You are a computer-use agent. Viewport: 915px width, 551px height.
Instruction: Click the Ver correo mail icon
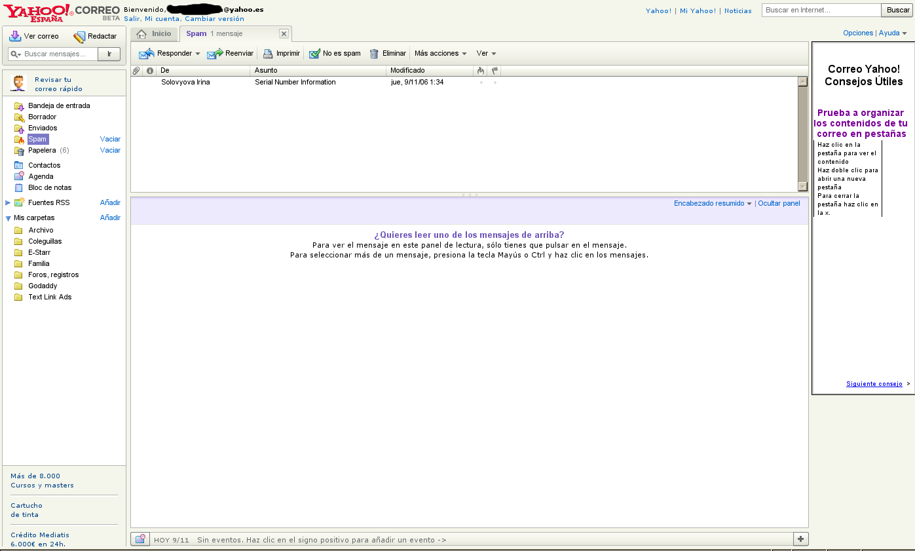click(x=15, y=36)
